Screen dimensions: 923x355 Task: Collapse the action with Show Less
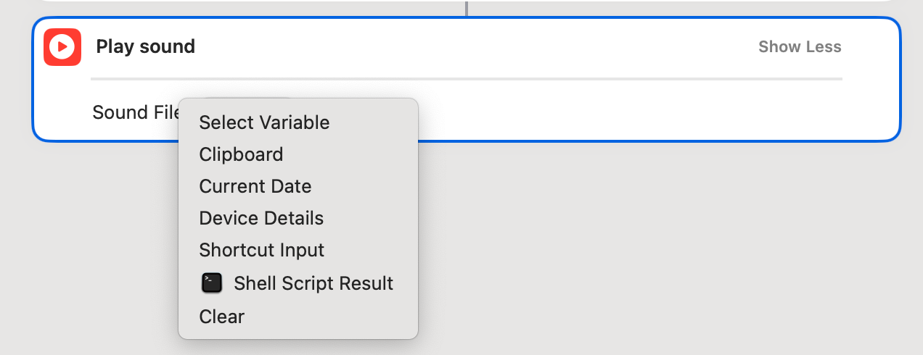pos(800,47)
